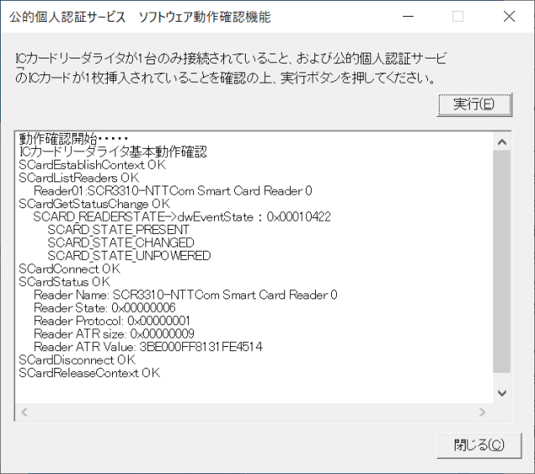Click the Reader01 SCR3310-NTTCom line
The width and height of the screenshot is (535, 474).
(173, 191)
